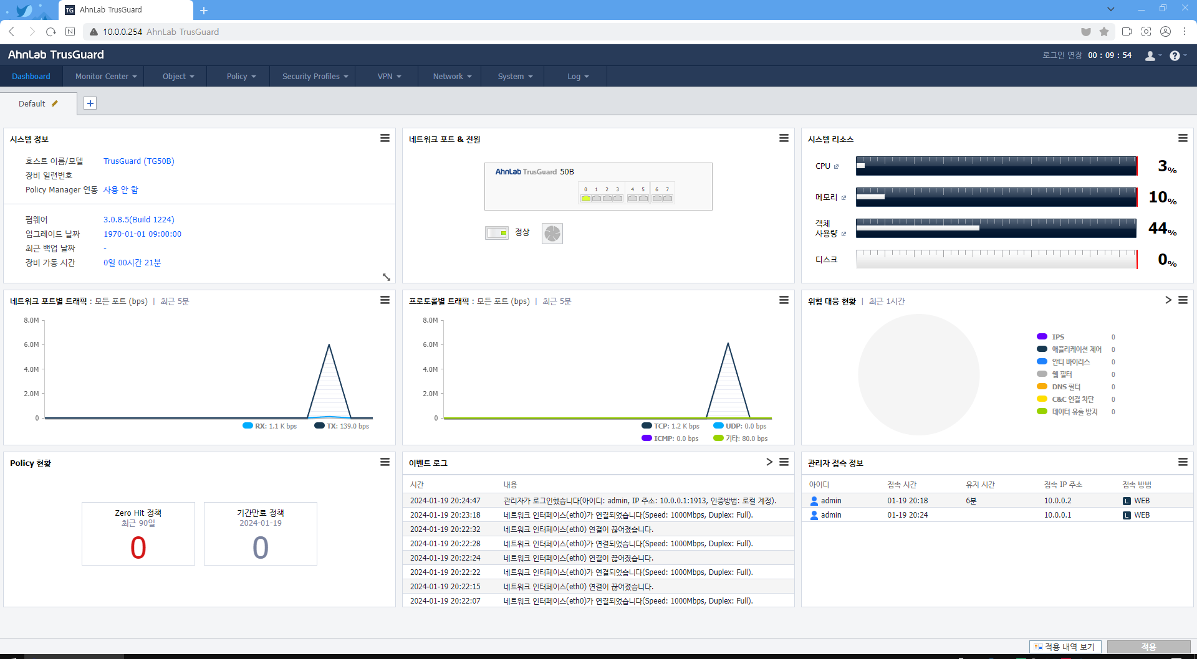Open the 시스템 리소스 panel menu icon
The width and height of the screenshot is (1197, 659).
[x=1183, y=138]
